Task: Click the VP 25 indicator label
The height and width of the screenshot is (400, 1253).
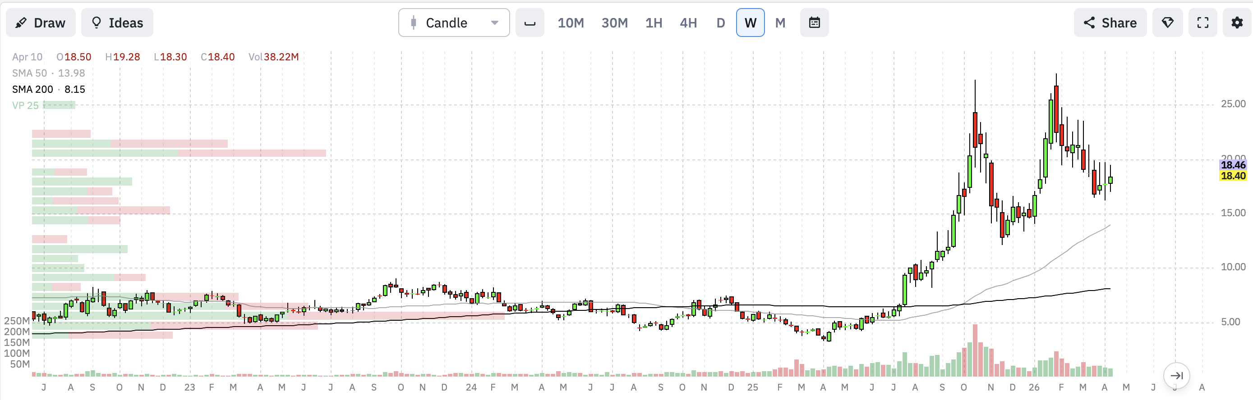Action: 25,105
